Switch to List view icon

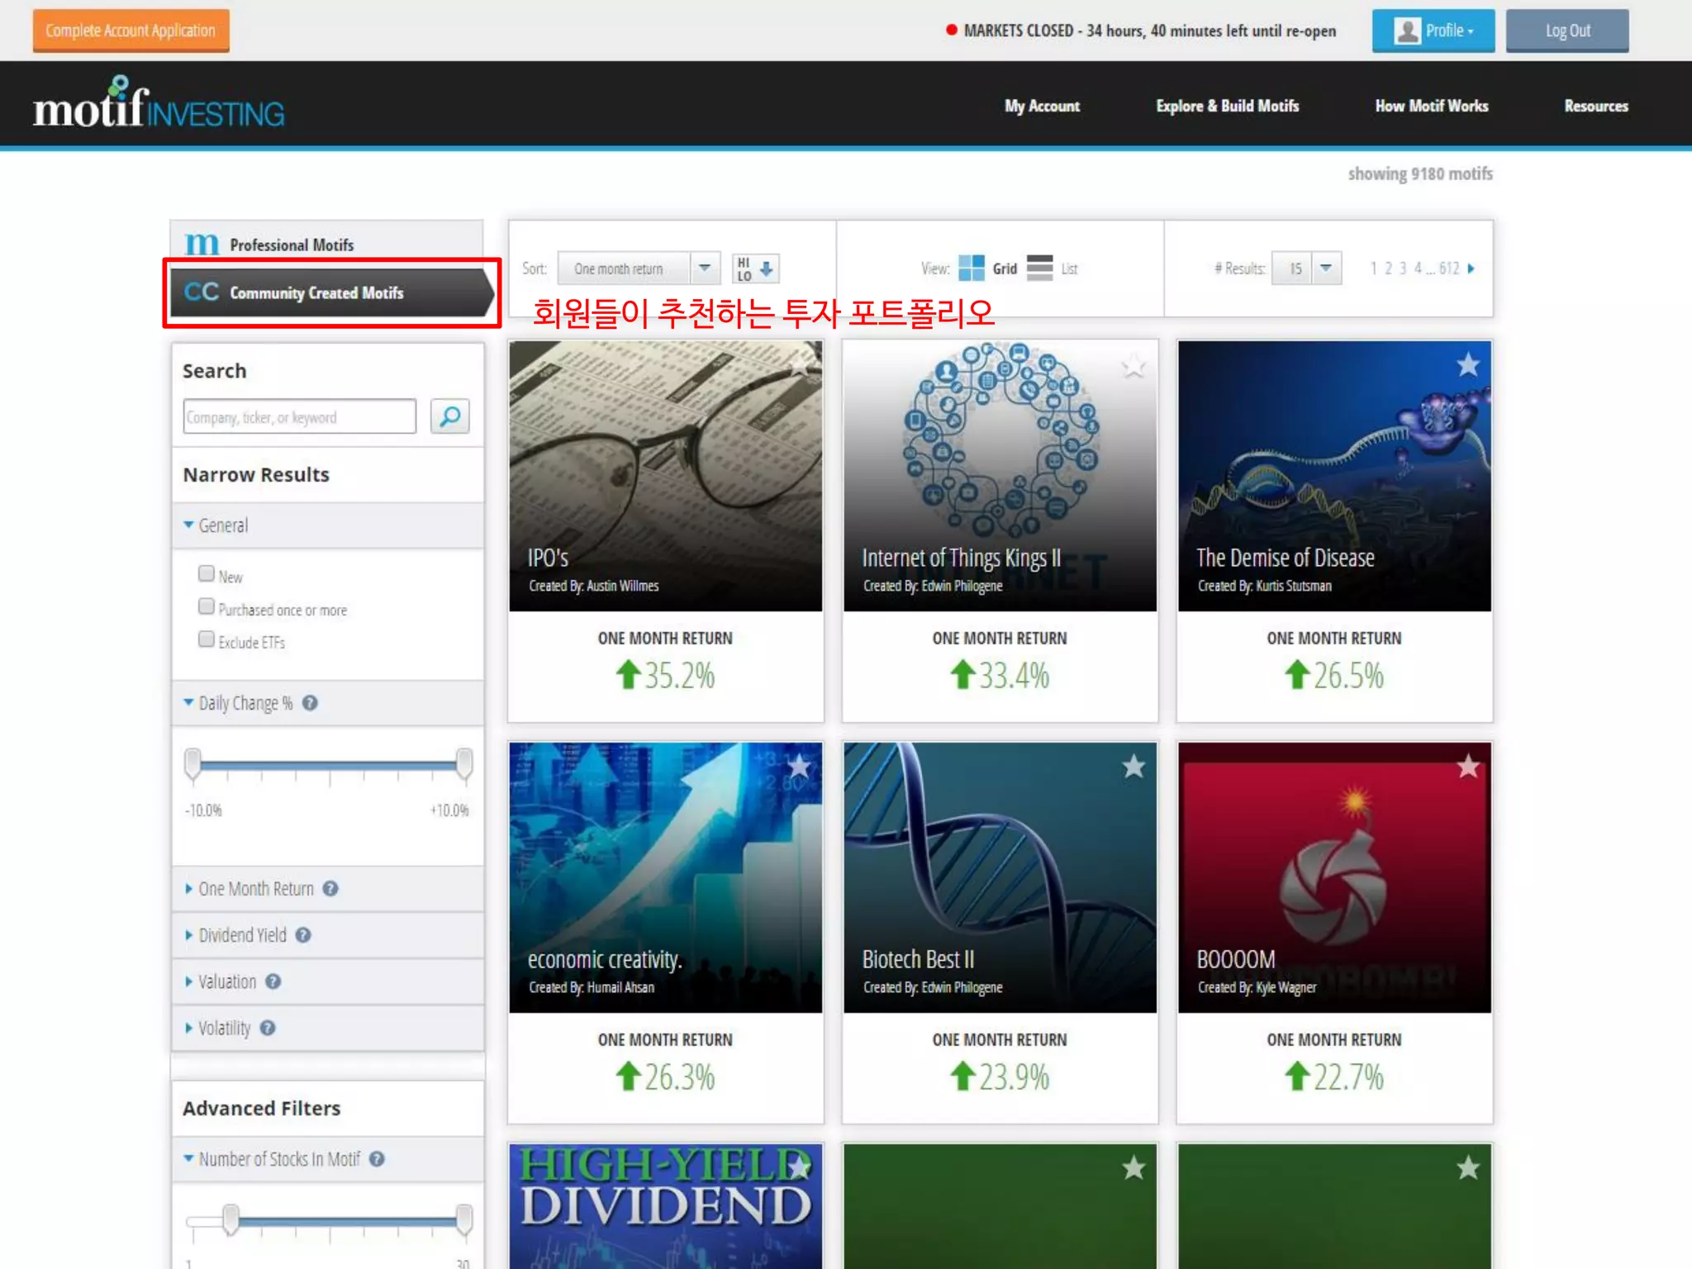(1039, 269)
